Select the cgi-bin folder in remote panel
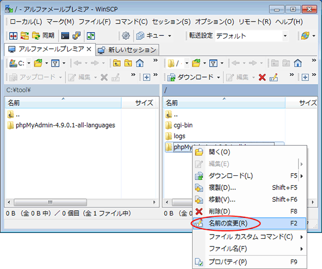Screen dimensions: 322x269 183,125
